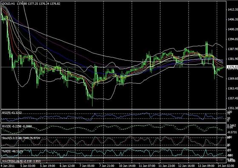Screen dimensions: 238x168
Task: Click the horizontal current price line
Action: [x=114, y=67]
